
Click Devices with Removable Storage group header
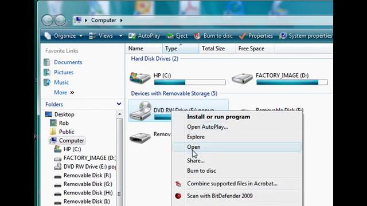tap(174, 93)
